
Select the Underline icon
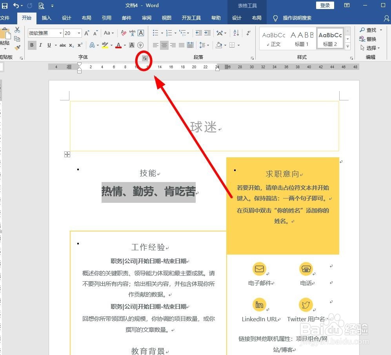[x=49, y=45]
